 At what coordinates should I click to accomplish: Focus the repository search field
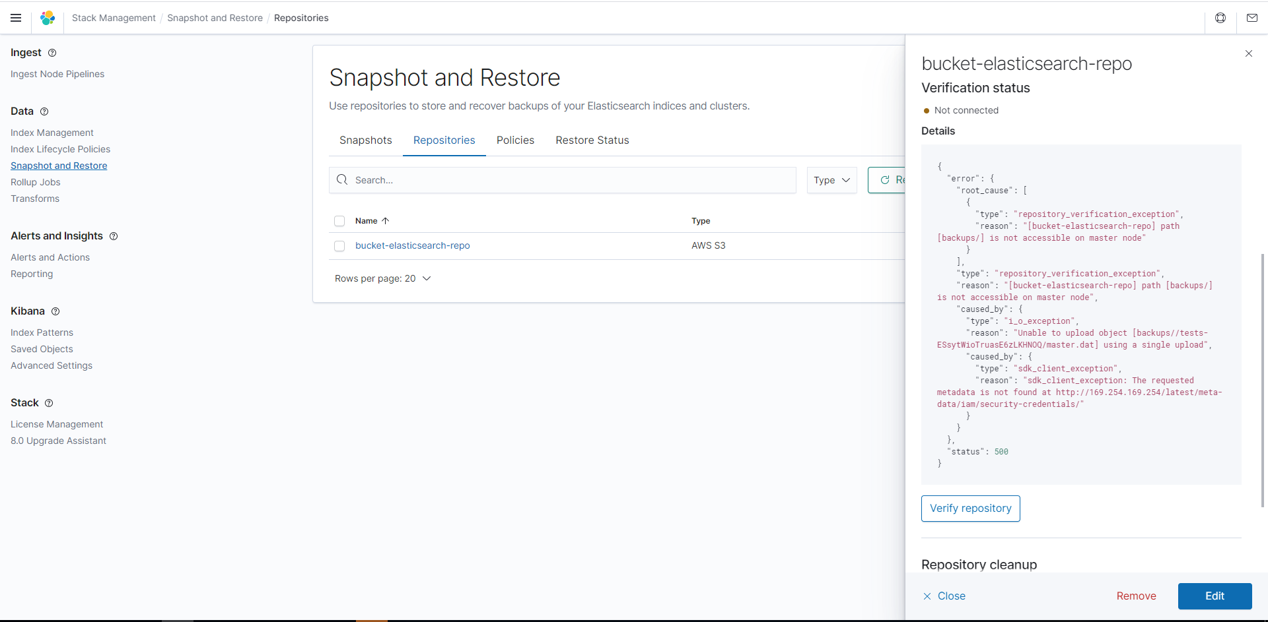(563, 180)
